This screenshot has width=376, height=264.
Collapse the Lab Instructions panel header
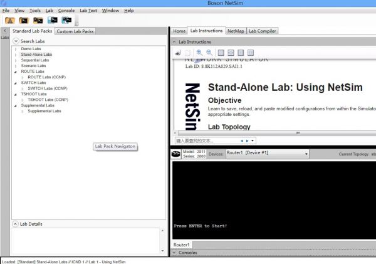174,42
